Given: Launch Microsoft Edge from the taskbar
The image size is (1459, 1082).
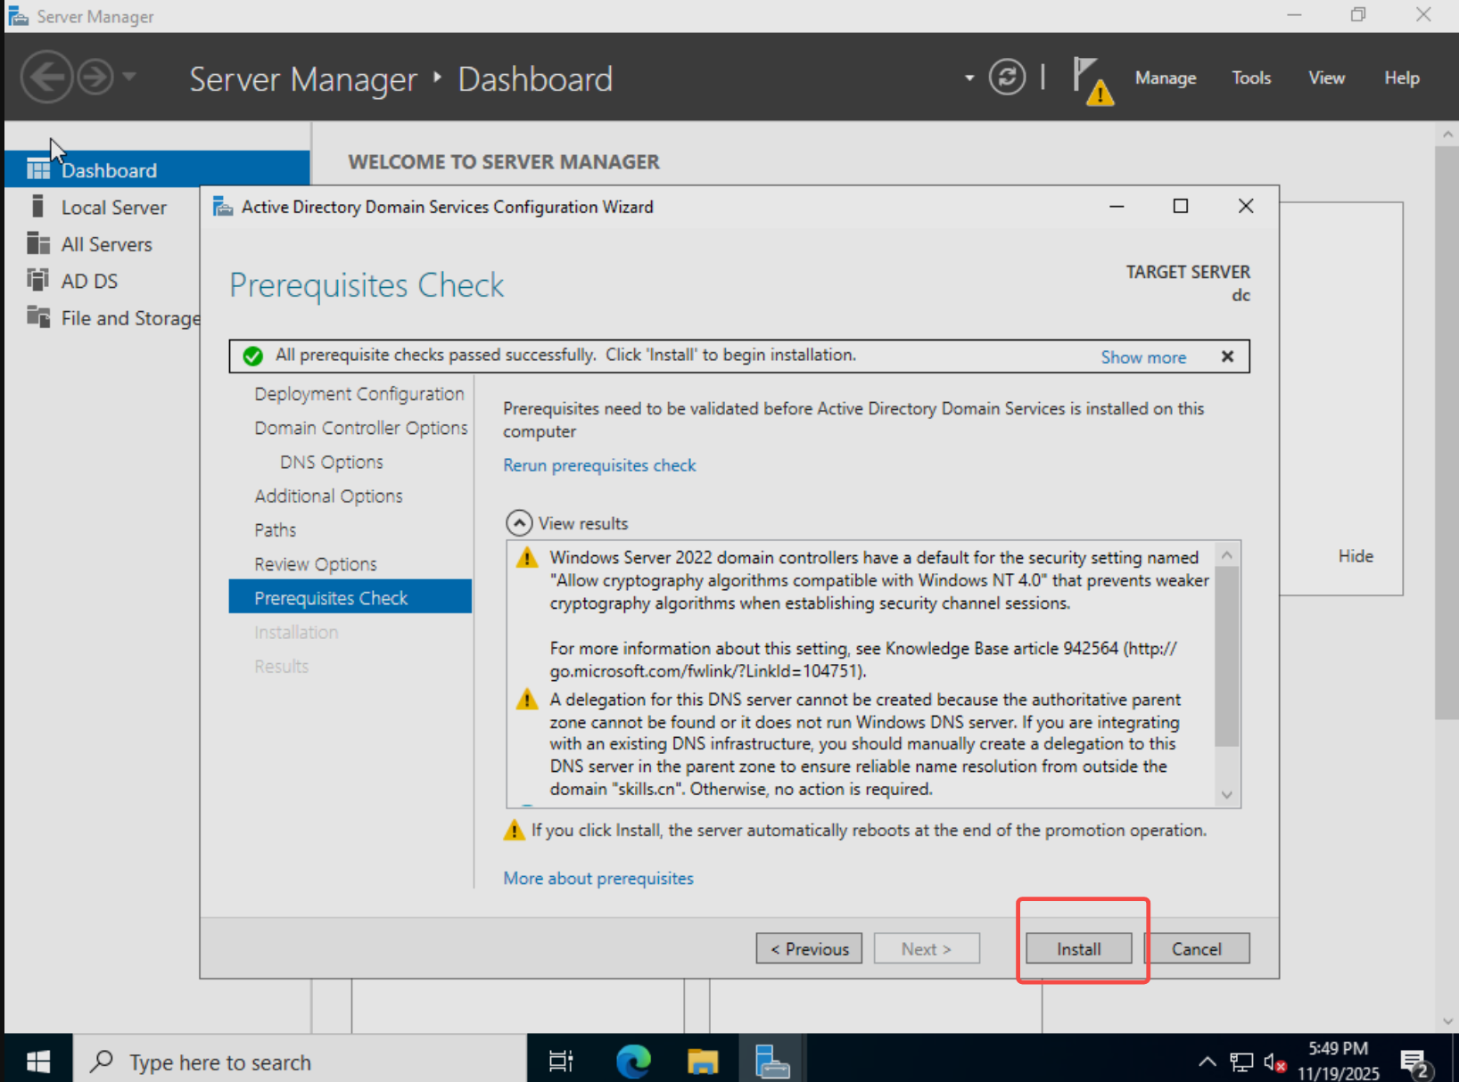Looking at the screenshot, I should click(633, 1061).
